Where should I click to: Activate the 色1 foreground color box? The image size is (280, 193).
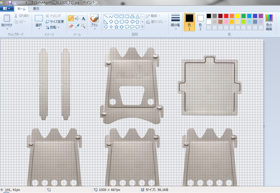tap(189, 22)
